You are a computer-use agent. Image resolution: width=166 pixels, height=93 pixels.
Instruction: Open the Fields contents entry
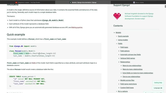point(120,44)
